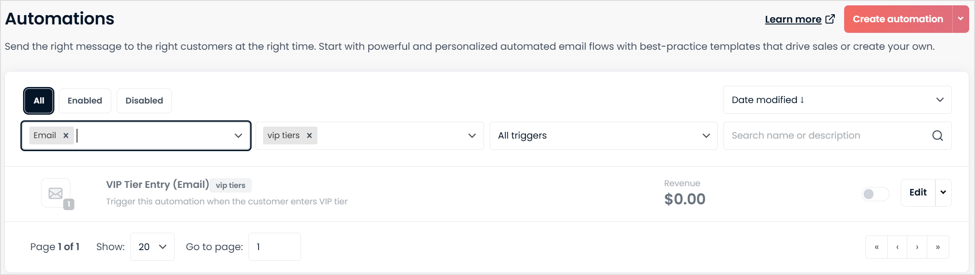Switch to the Disabled tab
Image resolution: width=975 pixels, height=275 pixels.
pos(144,101)
